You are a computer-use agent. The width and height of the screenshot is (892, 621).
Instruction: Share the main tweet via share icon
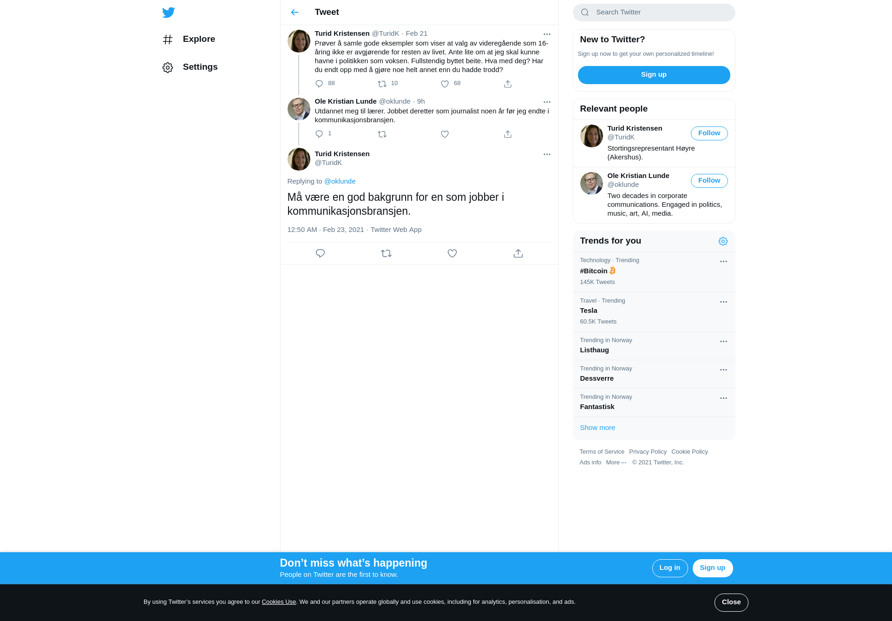(518, 253)
